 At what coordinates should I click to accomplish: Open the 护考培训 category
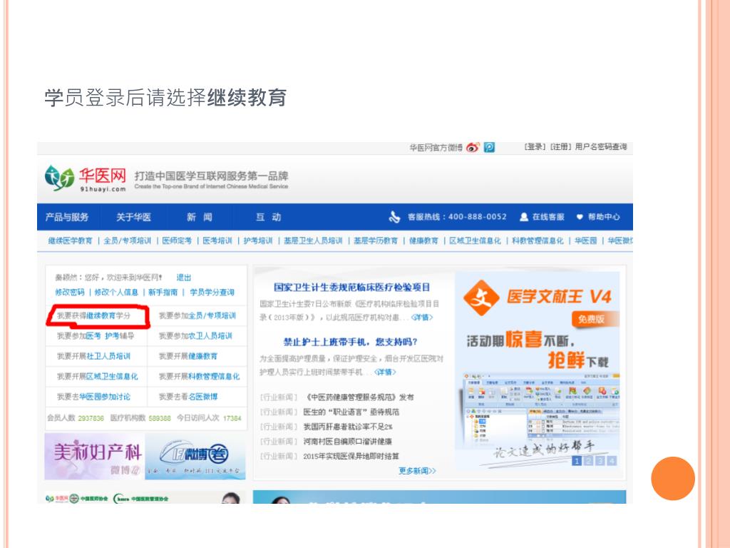tap(258, 240)
